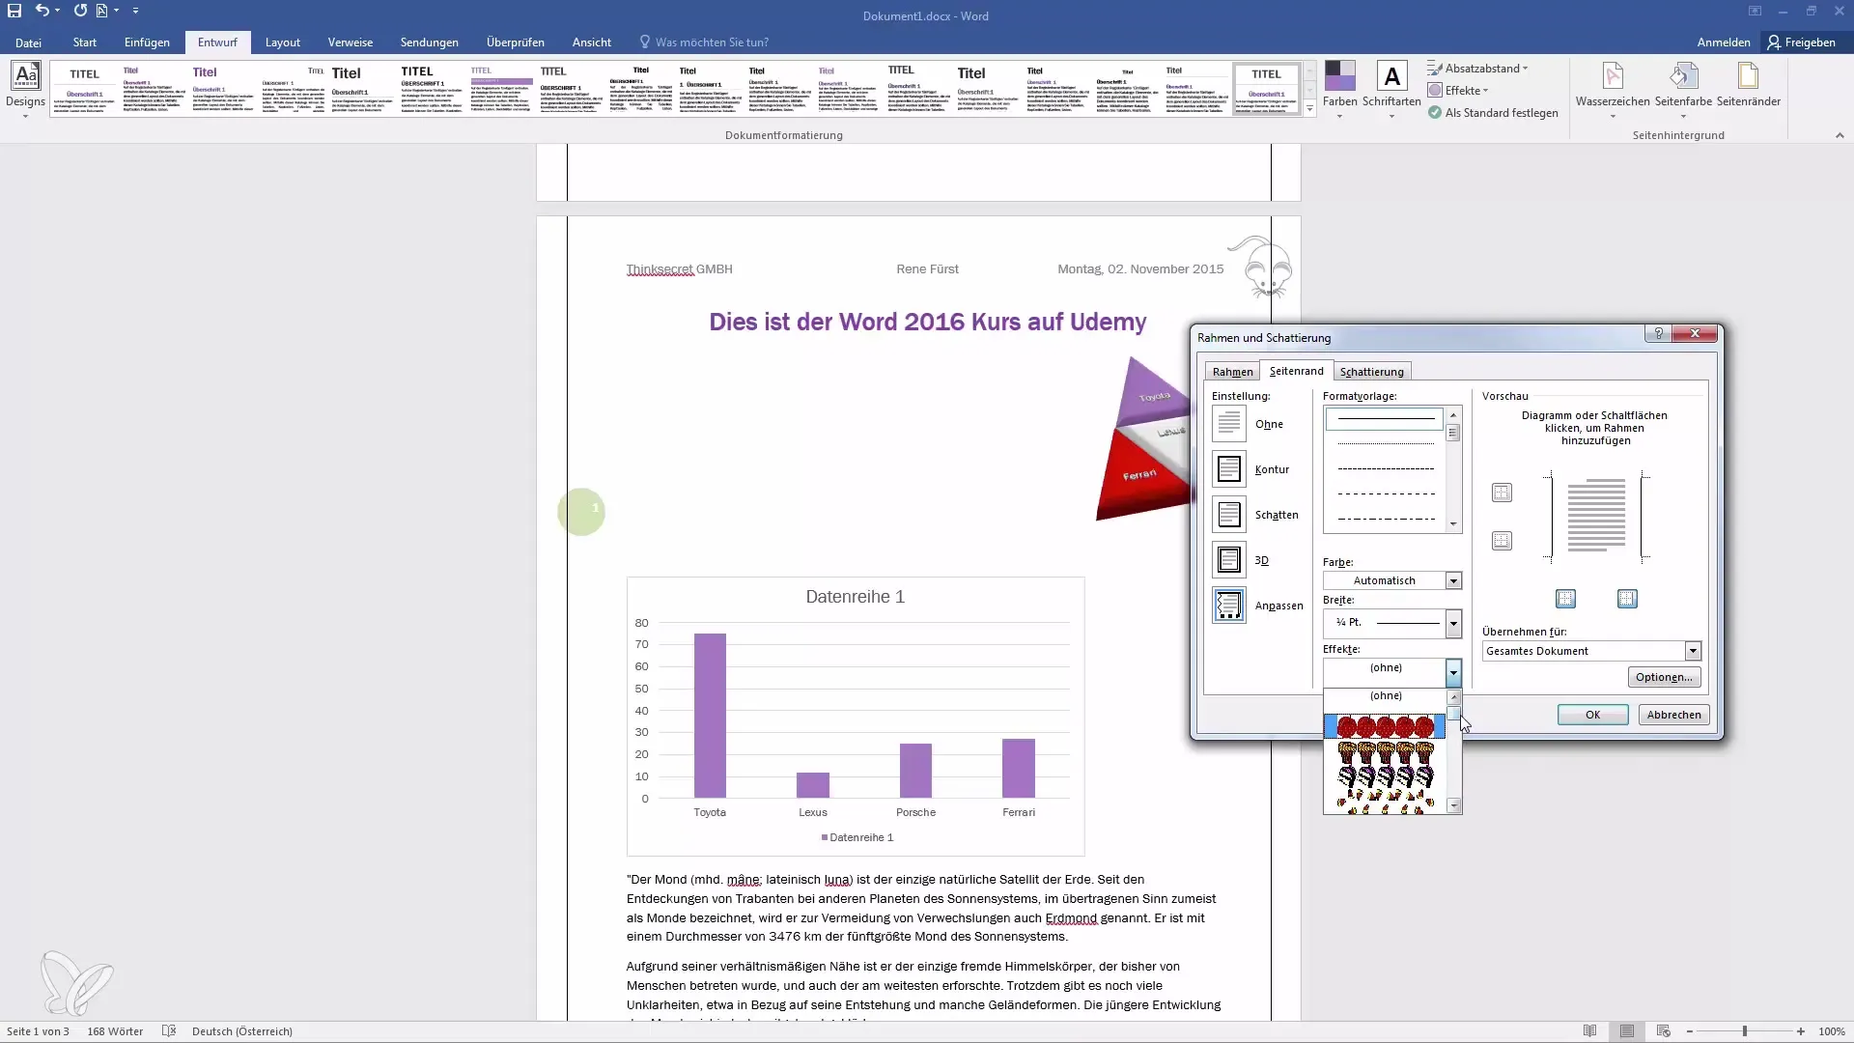The image size is (1854, 1043).
Task: Select the solid line style in Formatvorlage
Action: (x=1385, y=419)
